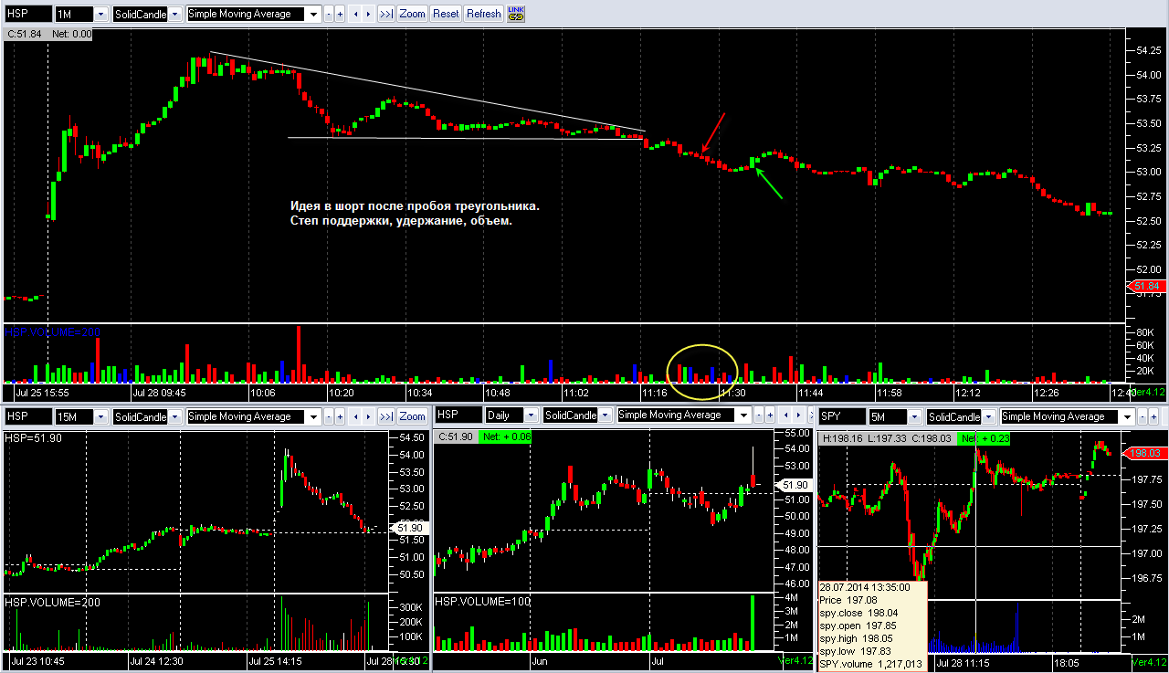
Task: Click minus zoom-out button on Daily chart toolbar
Action: pyautogui.click(x=758, y=415)
